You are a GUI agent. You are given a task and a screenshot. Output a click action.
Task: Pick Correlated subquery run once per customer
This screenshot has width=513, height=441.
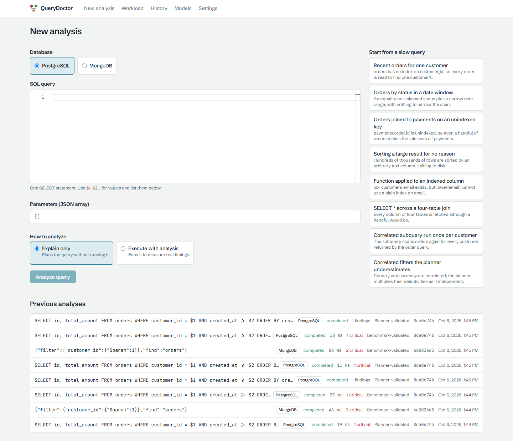426,241
